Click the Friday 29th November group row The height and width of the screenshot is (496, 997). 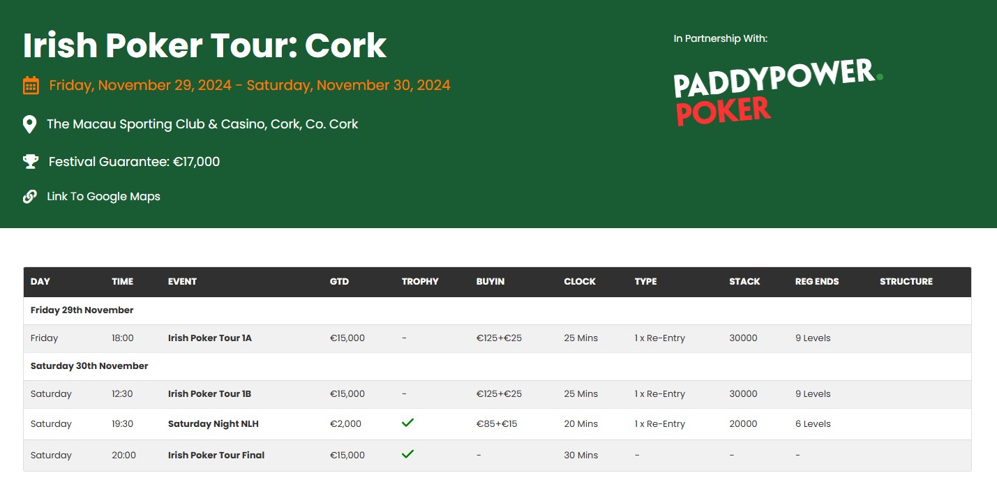[82, 310]
